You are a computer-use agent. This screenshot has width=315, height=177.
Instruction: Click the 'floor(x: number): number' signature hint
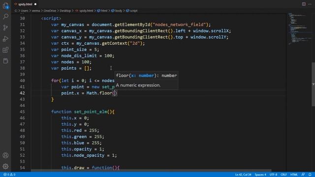click(x=147, y=75)
